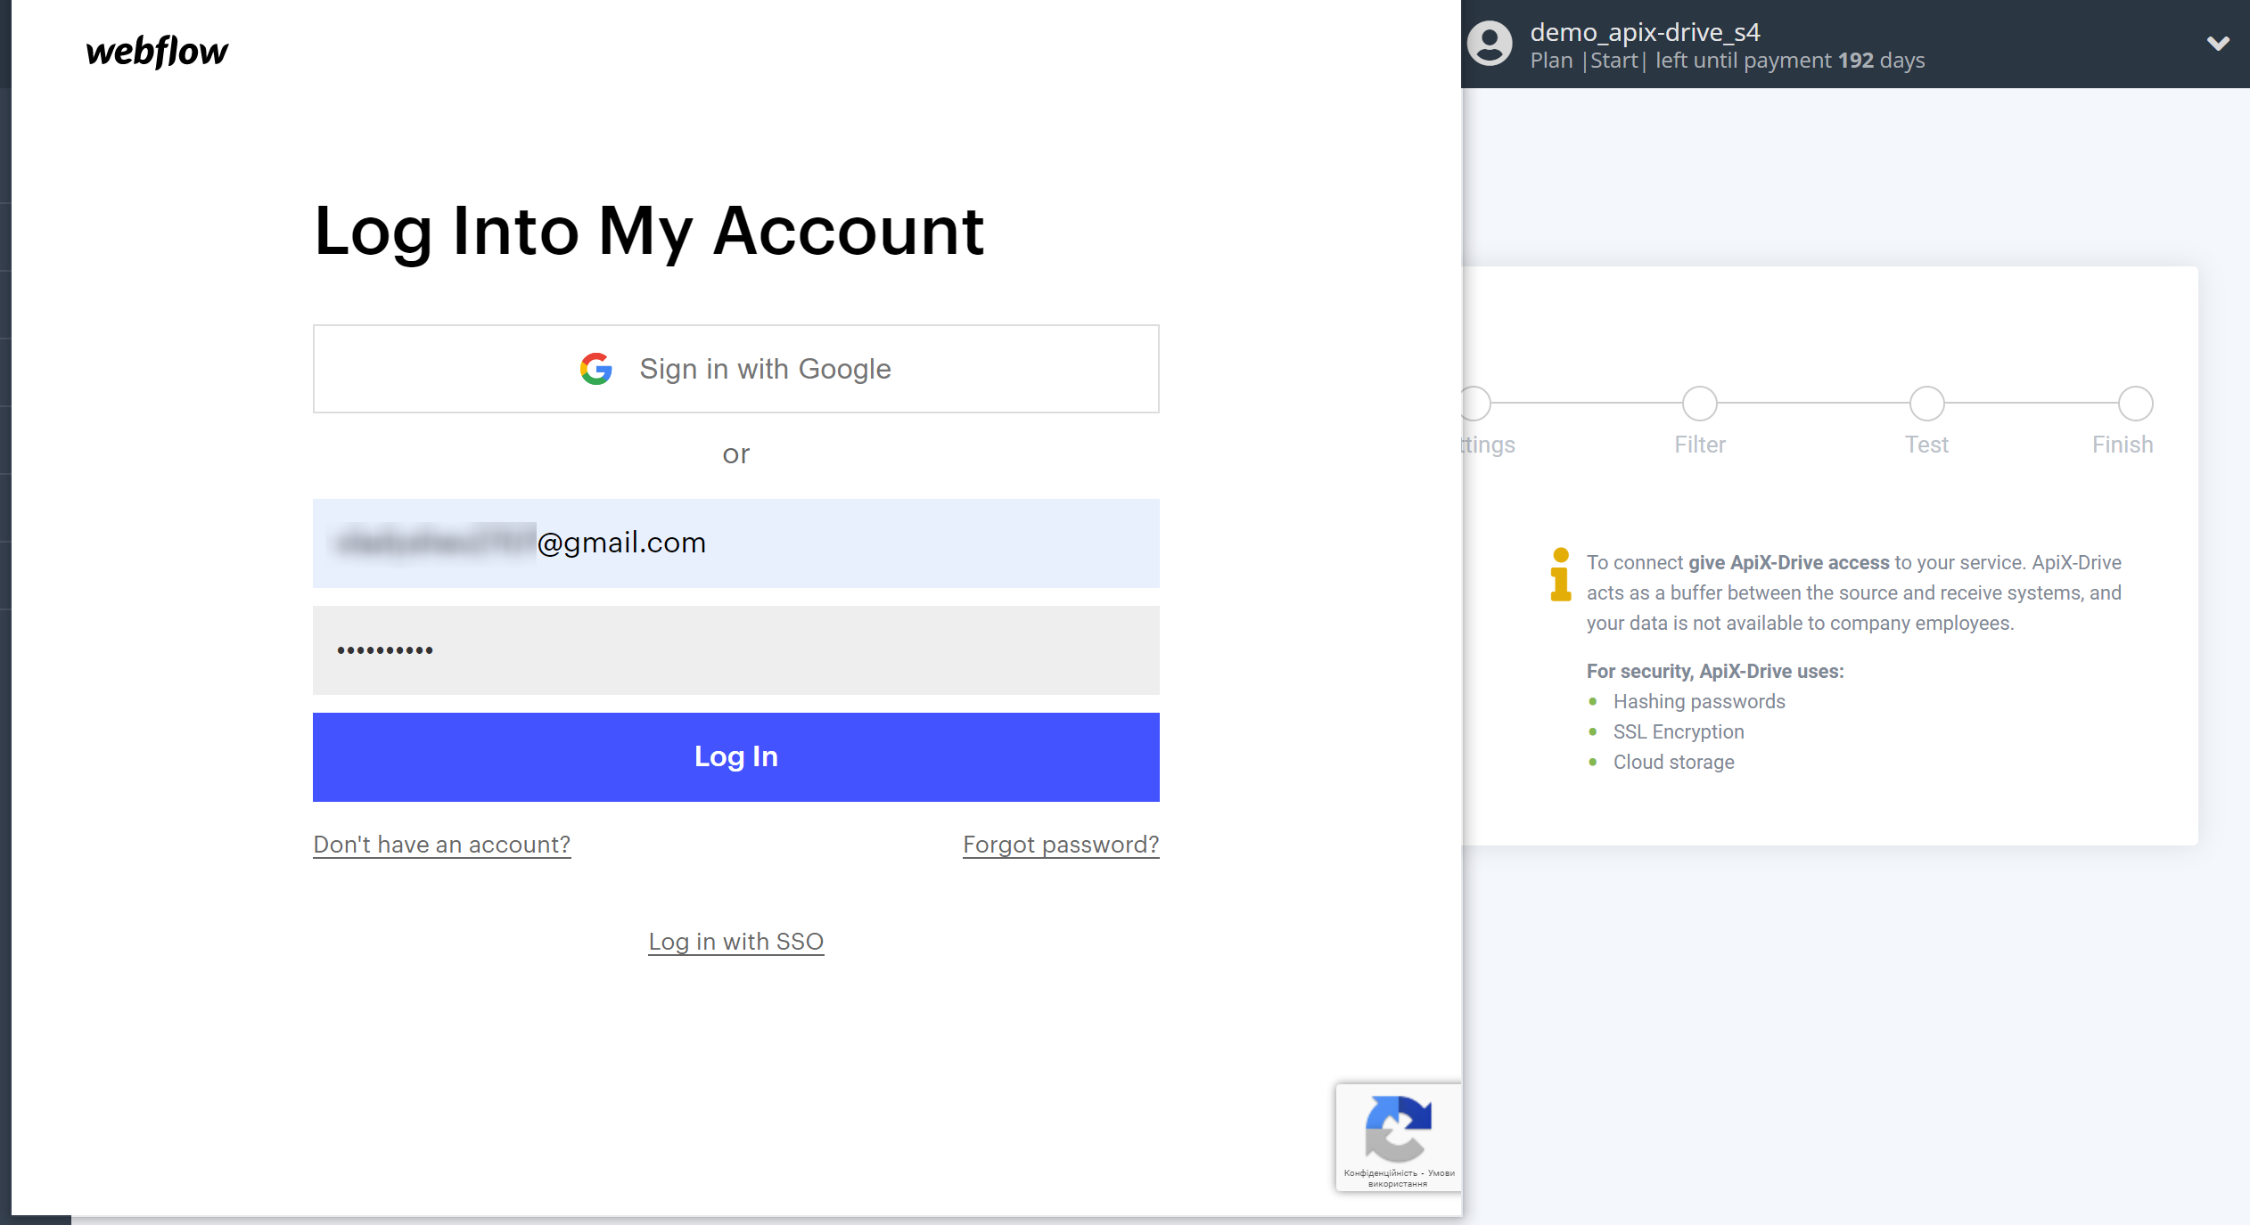
Task: Click the Finish step label
Action: 2123,445
